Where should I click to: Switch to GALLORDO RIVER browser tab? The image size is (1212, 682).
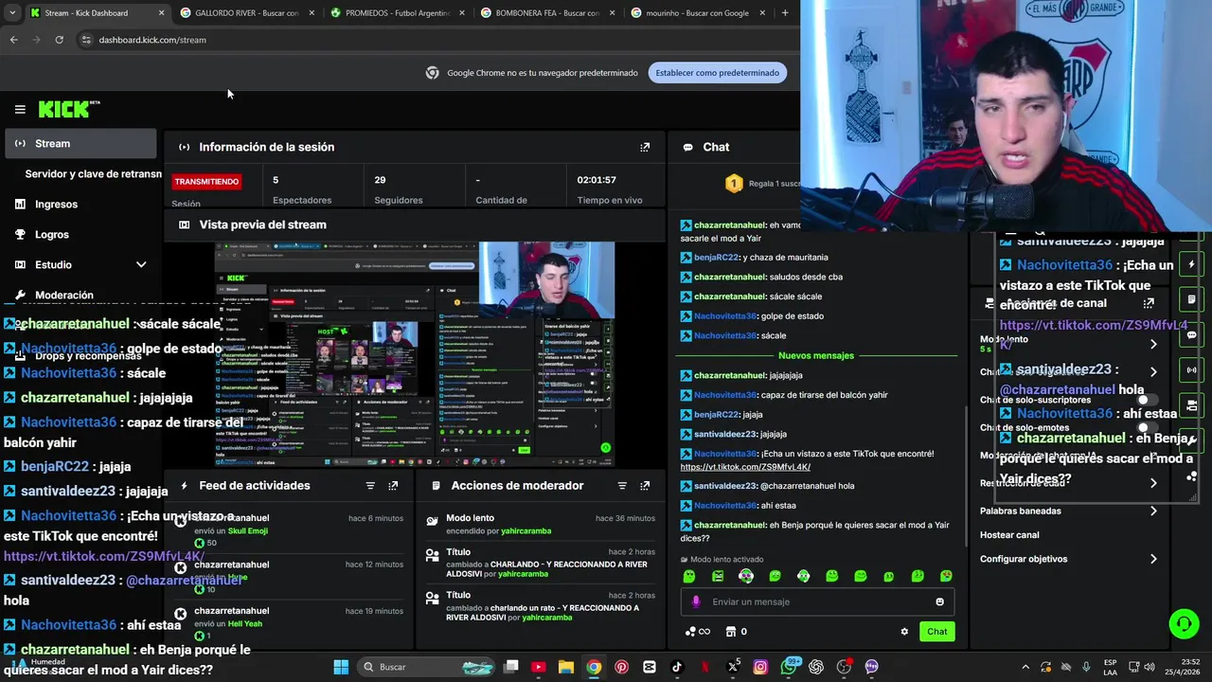click(245, 13)
